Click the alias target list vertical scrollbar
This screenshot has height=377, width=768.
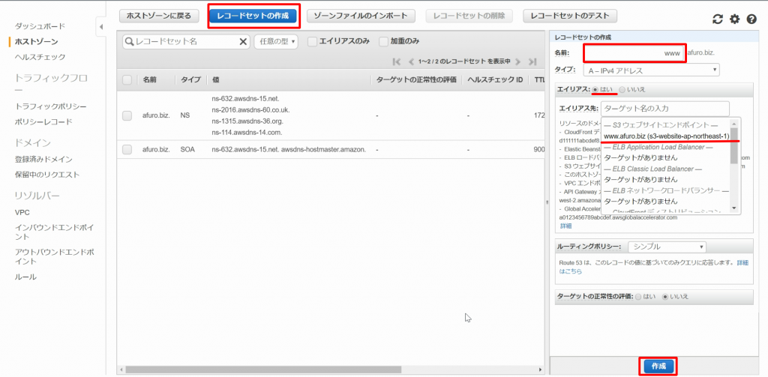coord(733,146)
